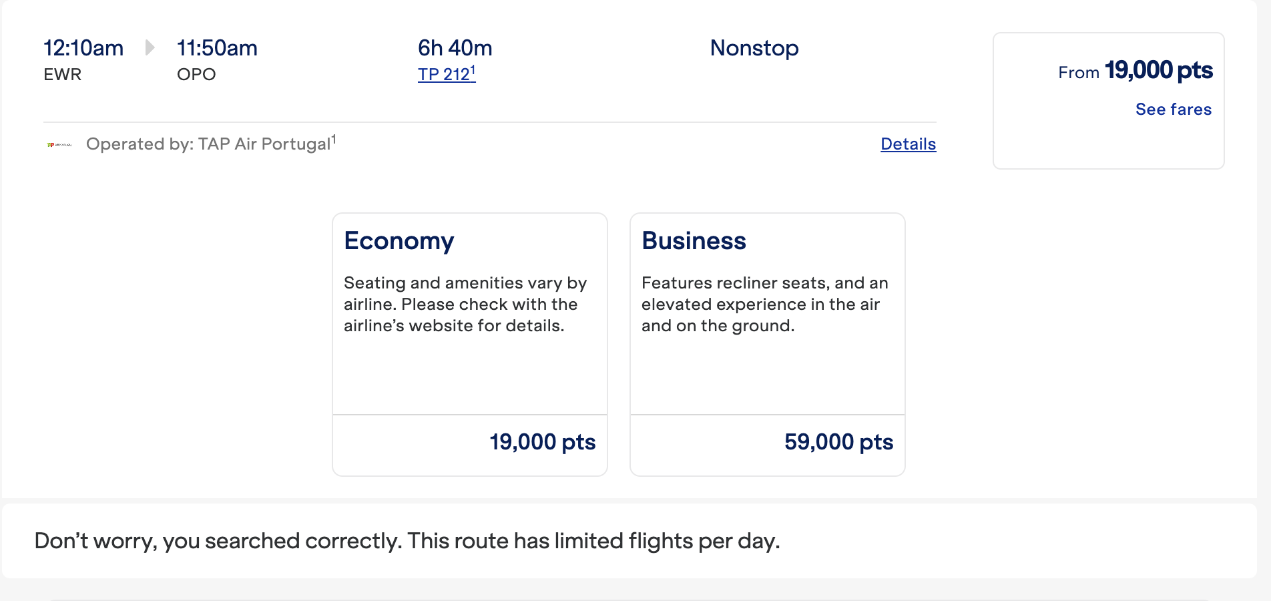Select the Economy fare for 19,000 pts
This screenshot has height=601, width=1271.
point(541,441)
